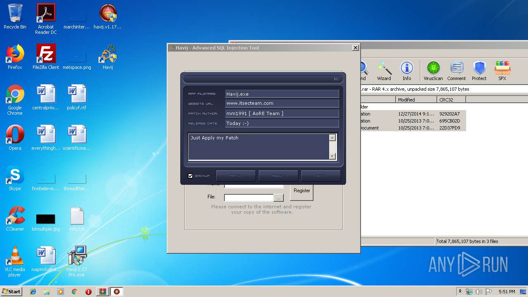Show hidden system tray icons
This screenshot has height=297, width=528.
[460, 292]
